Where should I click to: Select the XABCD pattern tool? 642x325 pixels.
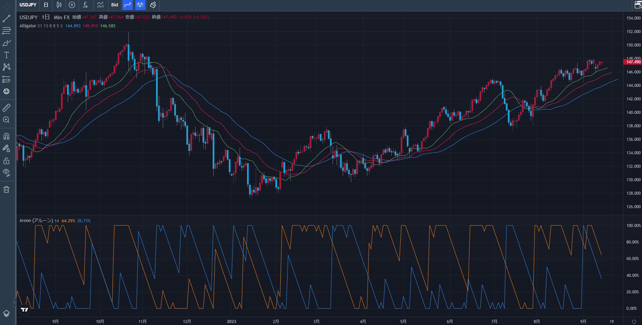[x=6, y=67]
